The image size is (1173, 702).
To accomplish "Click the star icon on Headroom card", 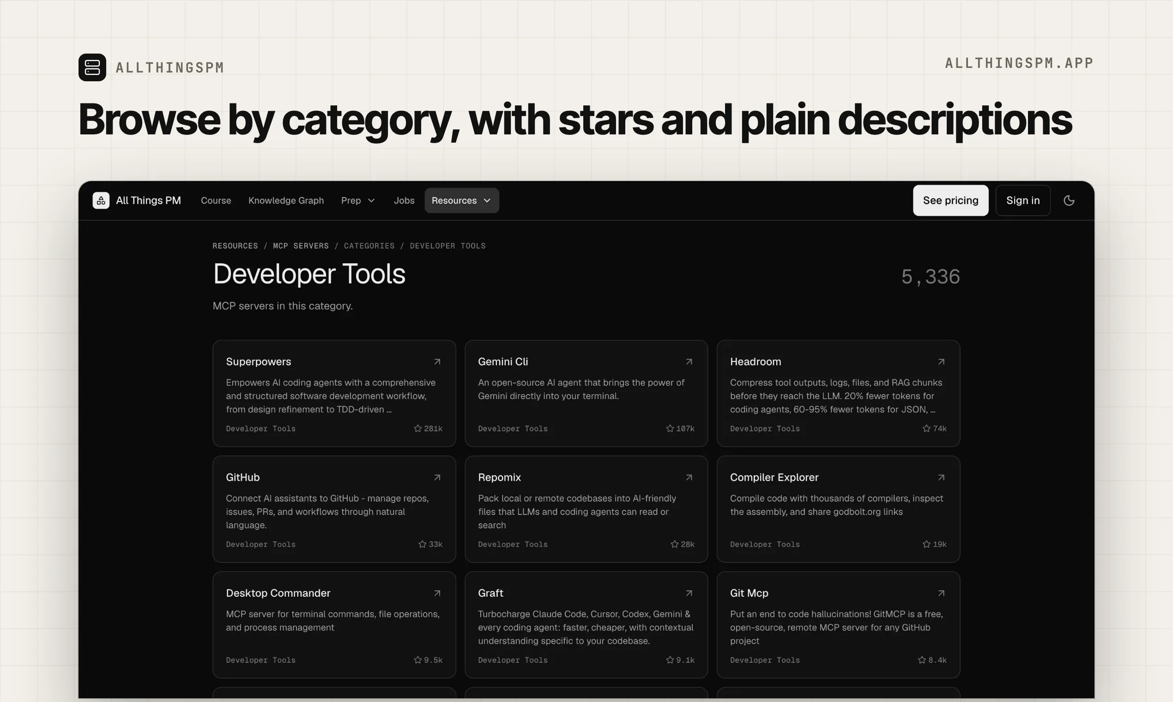I will pyautogui.click(x=926, y=429).
